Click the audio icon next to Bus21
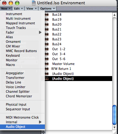The height and width of the screenshot is (134, 118). tap(47, 29)
